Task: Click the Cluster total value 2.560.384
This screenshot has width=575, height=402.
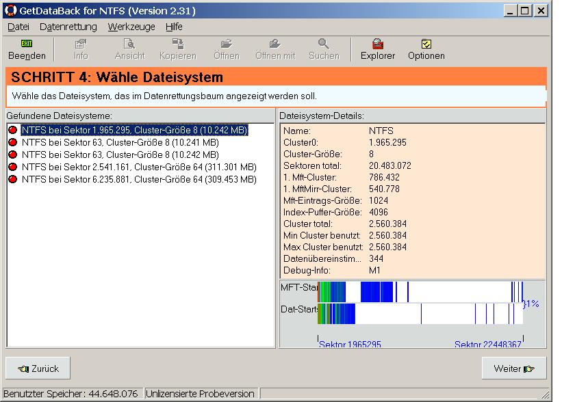Action: (387, 224)
